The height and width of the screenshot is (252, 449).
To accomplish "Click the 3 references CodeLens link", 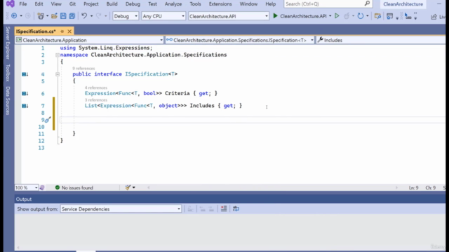I will pos(96,100).
